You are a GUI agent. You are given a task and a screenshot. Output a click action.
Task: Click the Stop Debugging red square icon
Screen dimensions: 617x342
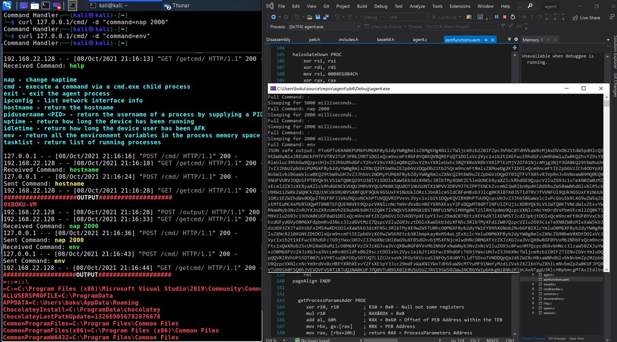tap(504, 17)
